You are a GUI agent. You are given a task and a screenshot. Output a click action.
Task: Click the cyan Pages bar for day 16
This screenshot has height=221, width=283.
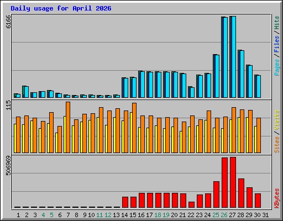tap(143, 85)
